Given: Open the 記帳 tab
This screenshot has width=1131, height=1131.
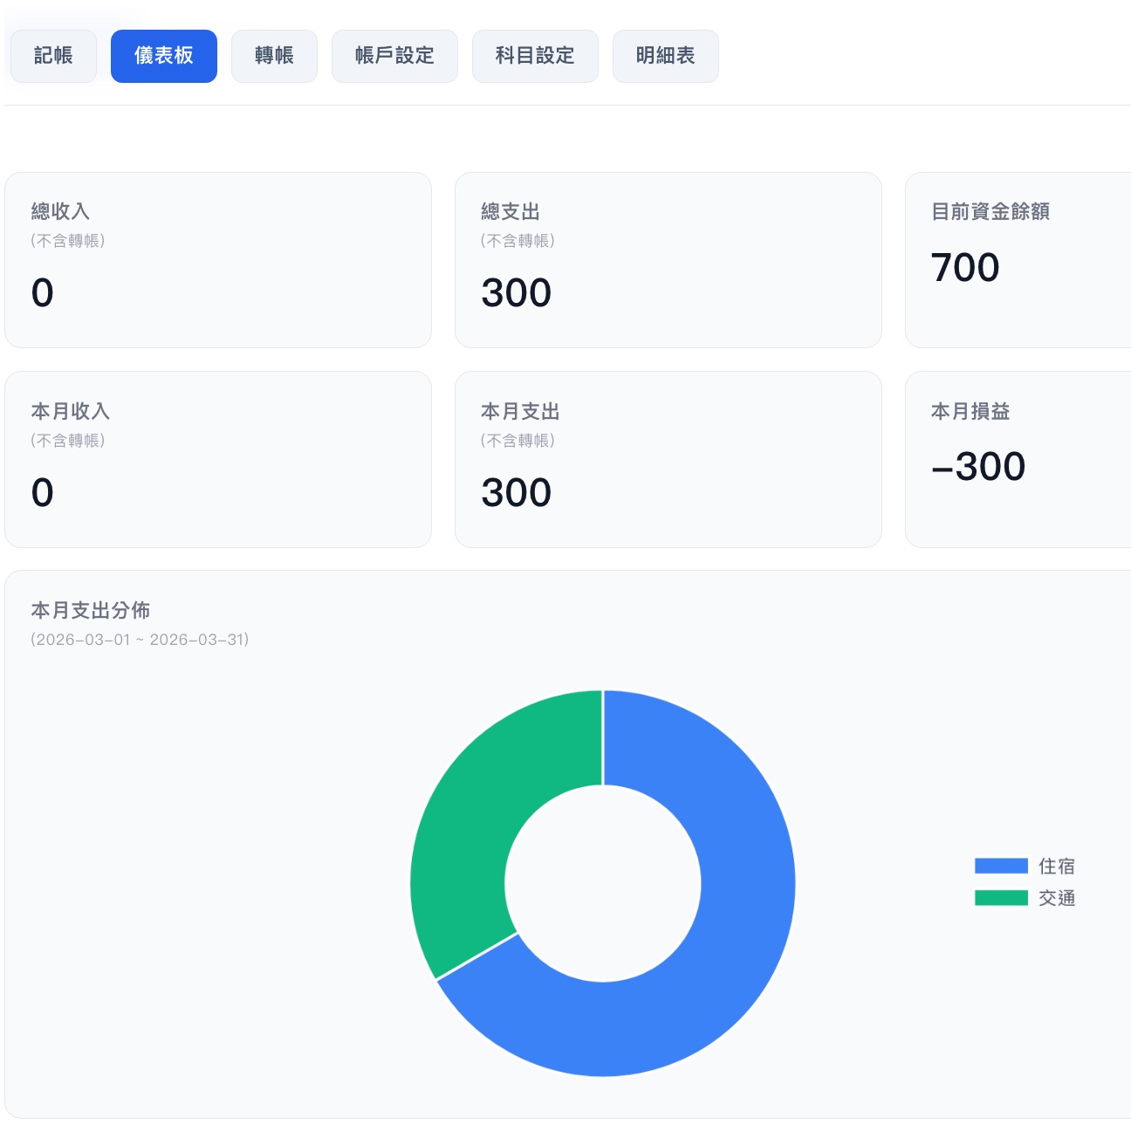Looking at the screenshot, I should point(53,56).
